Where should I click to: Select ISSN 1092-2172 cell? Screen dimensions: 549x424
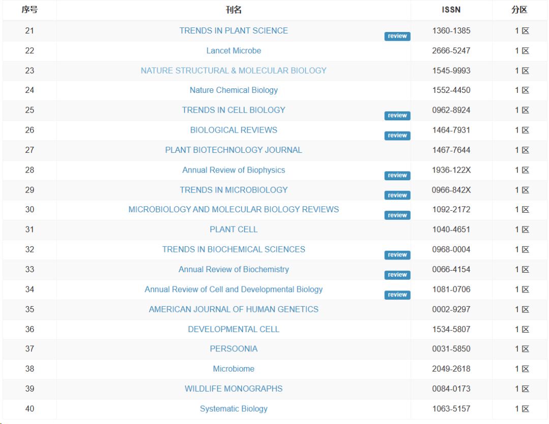coord(451,210)
